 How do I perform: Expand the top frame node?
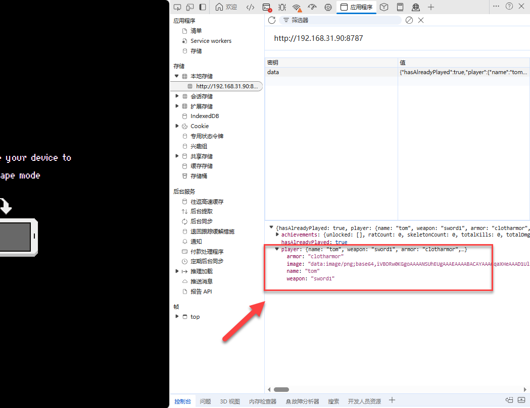(x=177, y=317)
